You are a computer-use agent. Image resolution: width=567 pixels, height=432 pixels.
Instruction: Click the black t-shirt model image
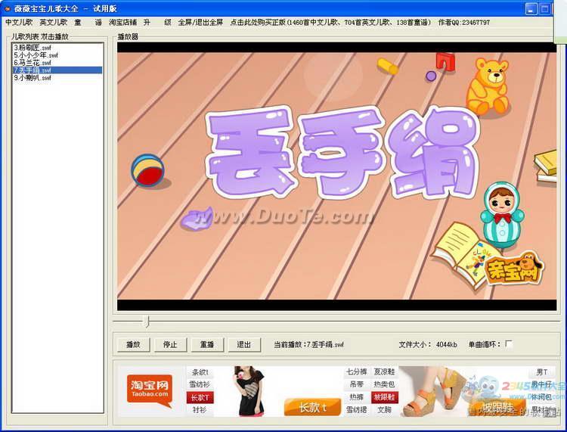point(247,391)
